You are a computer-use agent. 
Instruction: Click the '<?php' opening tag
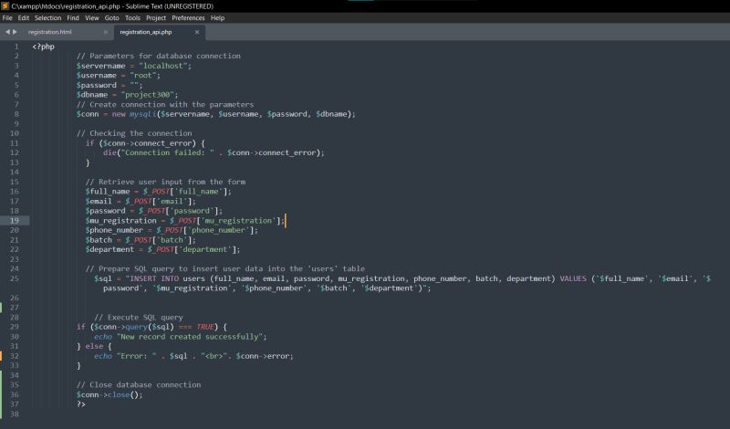pyautogui.click(x=43, y=47)
